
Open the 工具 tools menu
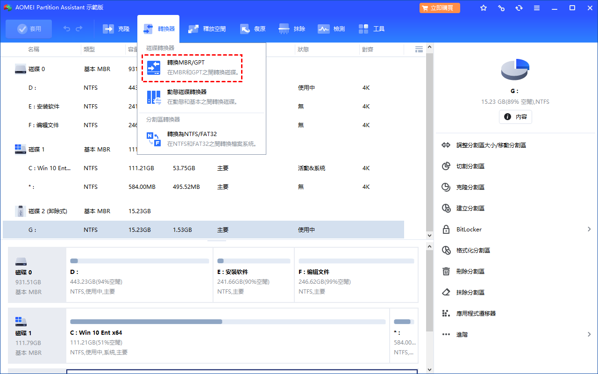click(x=371, y=29)
